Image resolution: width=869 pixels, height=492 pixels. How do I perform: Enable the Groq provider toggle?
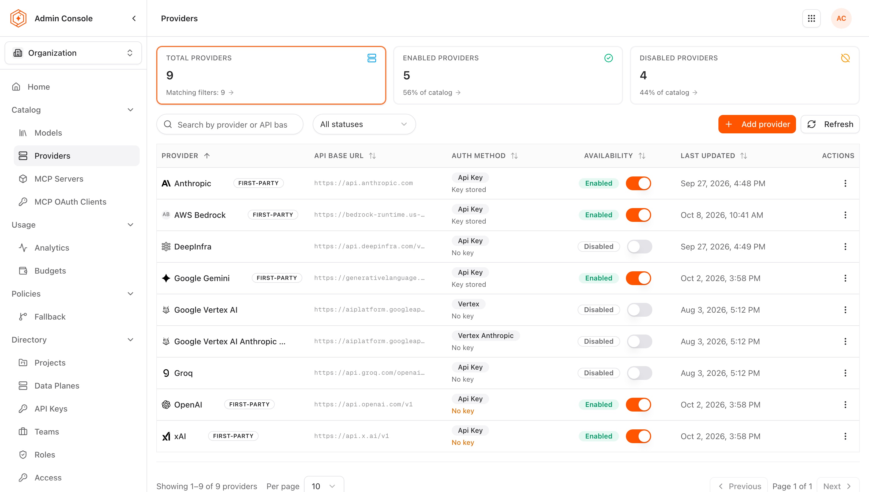[639, 373]
